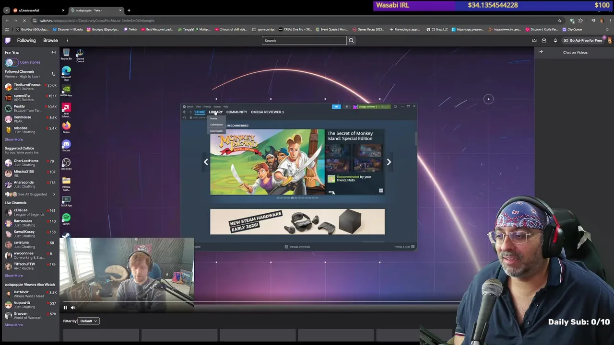Viewport: 614px width, 345px height.
Task: Open TheBurntPeanut channel
Action: click(x=30, y=87)
